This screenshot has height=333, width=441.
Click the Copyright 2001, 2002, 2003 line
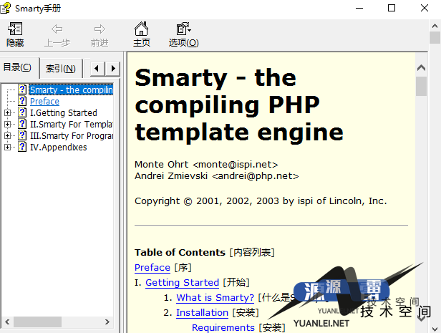261,201
